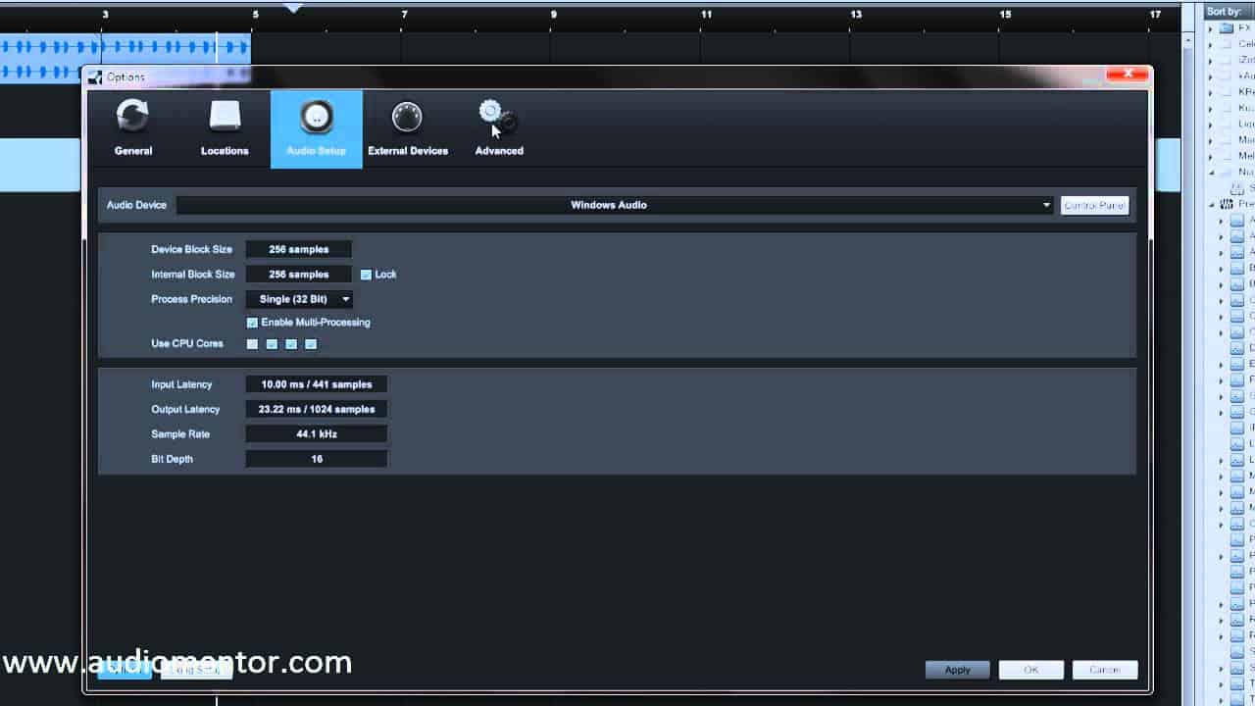This screenshot has height=706, width=1255.
Task: Click the Apply button
Action: (958, 670)
